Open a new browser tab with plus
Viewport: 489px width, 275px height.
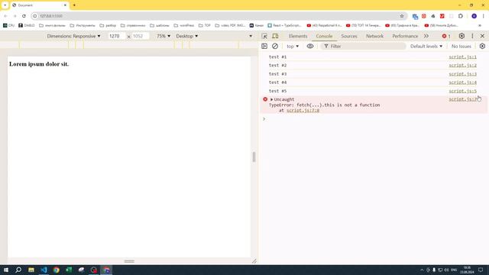click(74, 5)
